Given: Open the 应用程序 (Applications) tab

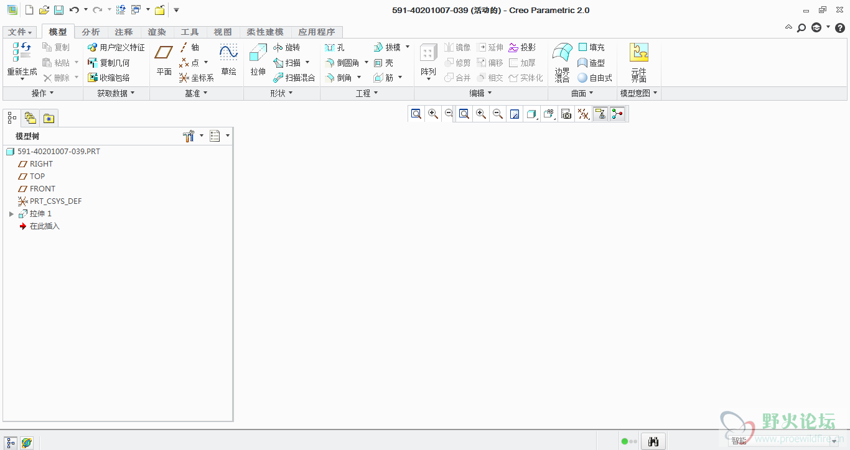Looking at the screenshot, I should point(317,32).
